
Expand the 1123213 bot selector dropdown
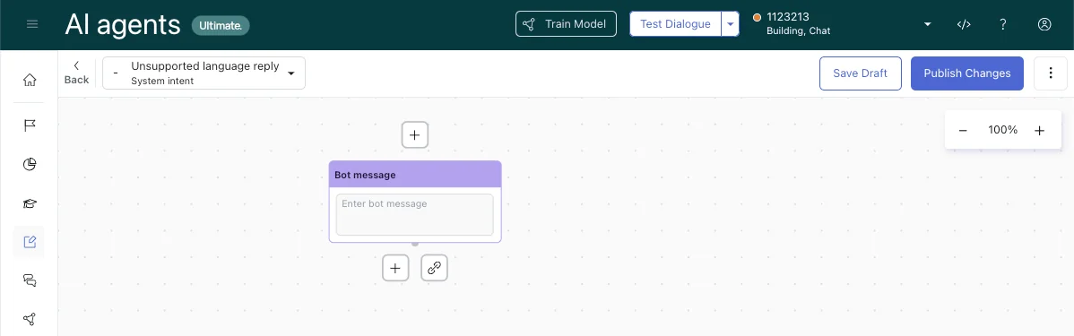pos(927,24)
